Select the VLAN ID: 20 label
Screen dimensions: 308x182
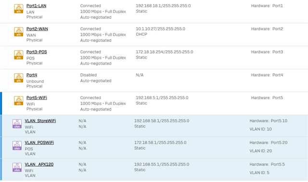[261, 151]
